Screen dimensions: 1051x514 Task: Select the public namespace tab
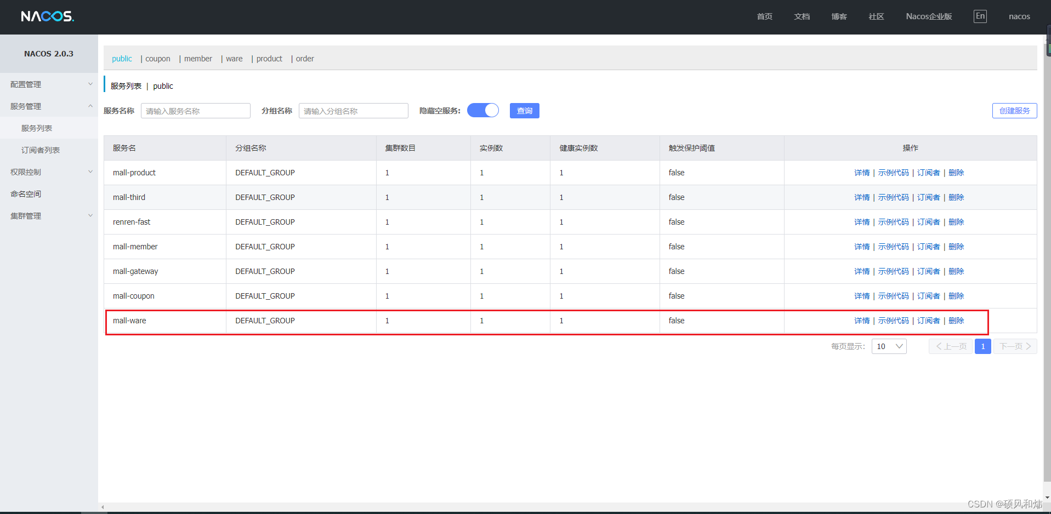click(x=122, y=59)
